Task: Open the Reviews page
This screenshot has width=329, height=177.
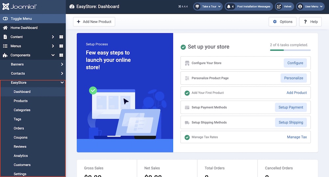Action: point(20,147)
